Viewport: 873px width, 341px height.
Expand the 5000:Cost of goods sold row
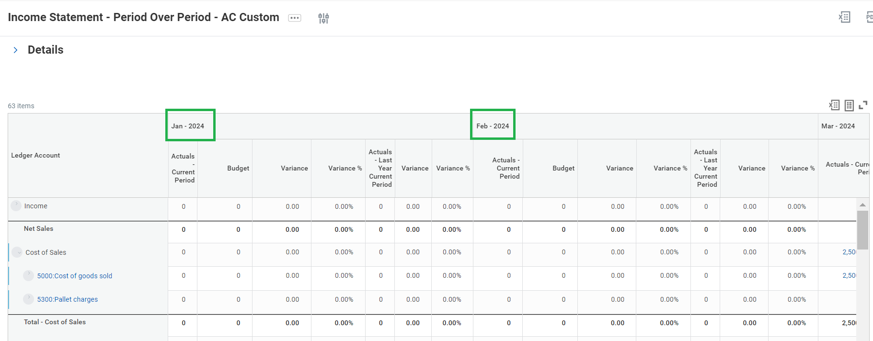click(x=29, y=275)
